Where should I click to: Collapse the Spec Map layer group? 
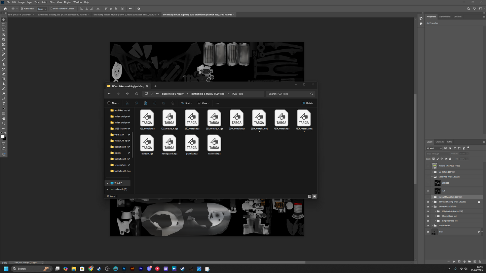click(432, 177)
